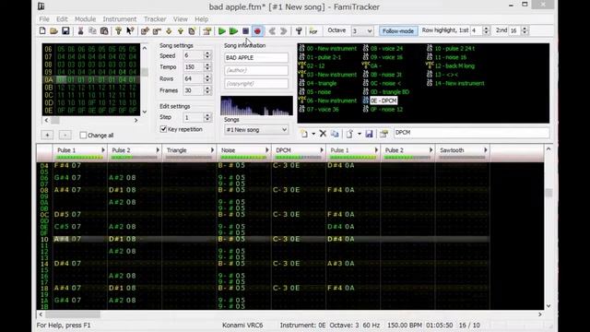Cut selection with the scissors icon
This screenshot has width=590, height=332.
(80, 30)
